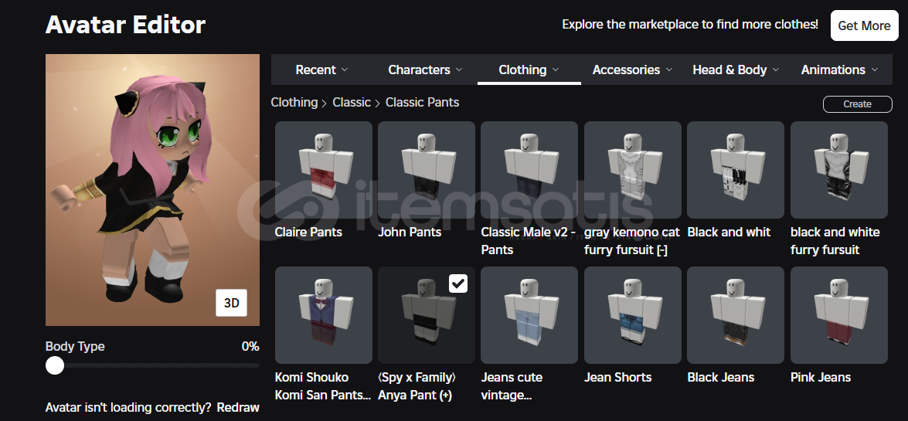The image size is (908, 421).
Task: Expand the Animations dropdown chevron
Action: (x=875, y=70)
